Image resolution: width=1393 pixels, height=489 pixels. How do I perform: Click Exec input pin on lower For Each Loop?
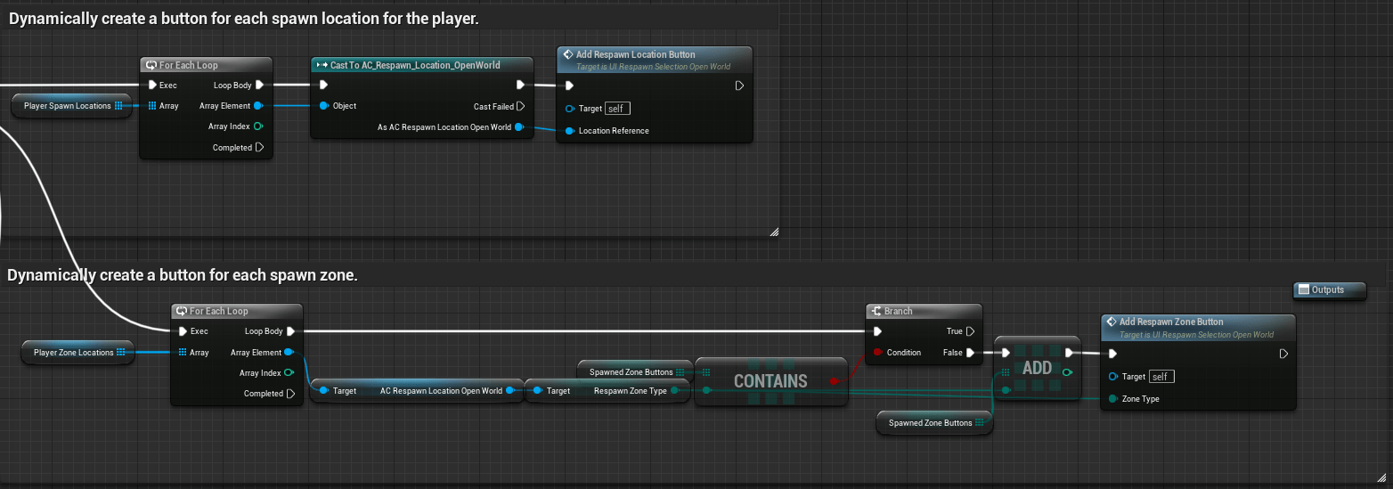pos(183,331)
